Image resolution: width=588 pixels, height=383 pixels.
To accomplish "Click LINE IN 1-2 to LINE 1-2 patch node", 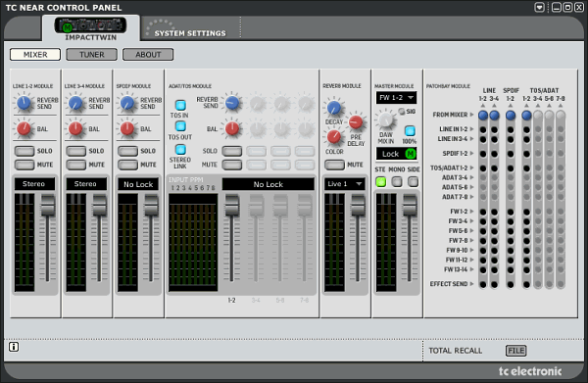I will [483, 129].
